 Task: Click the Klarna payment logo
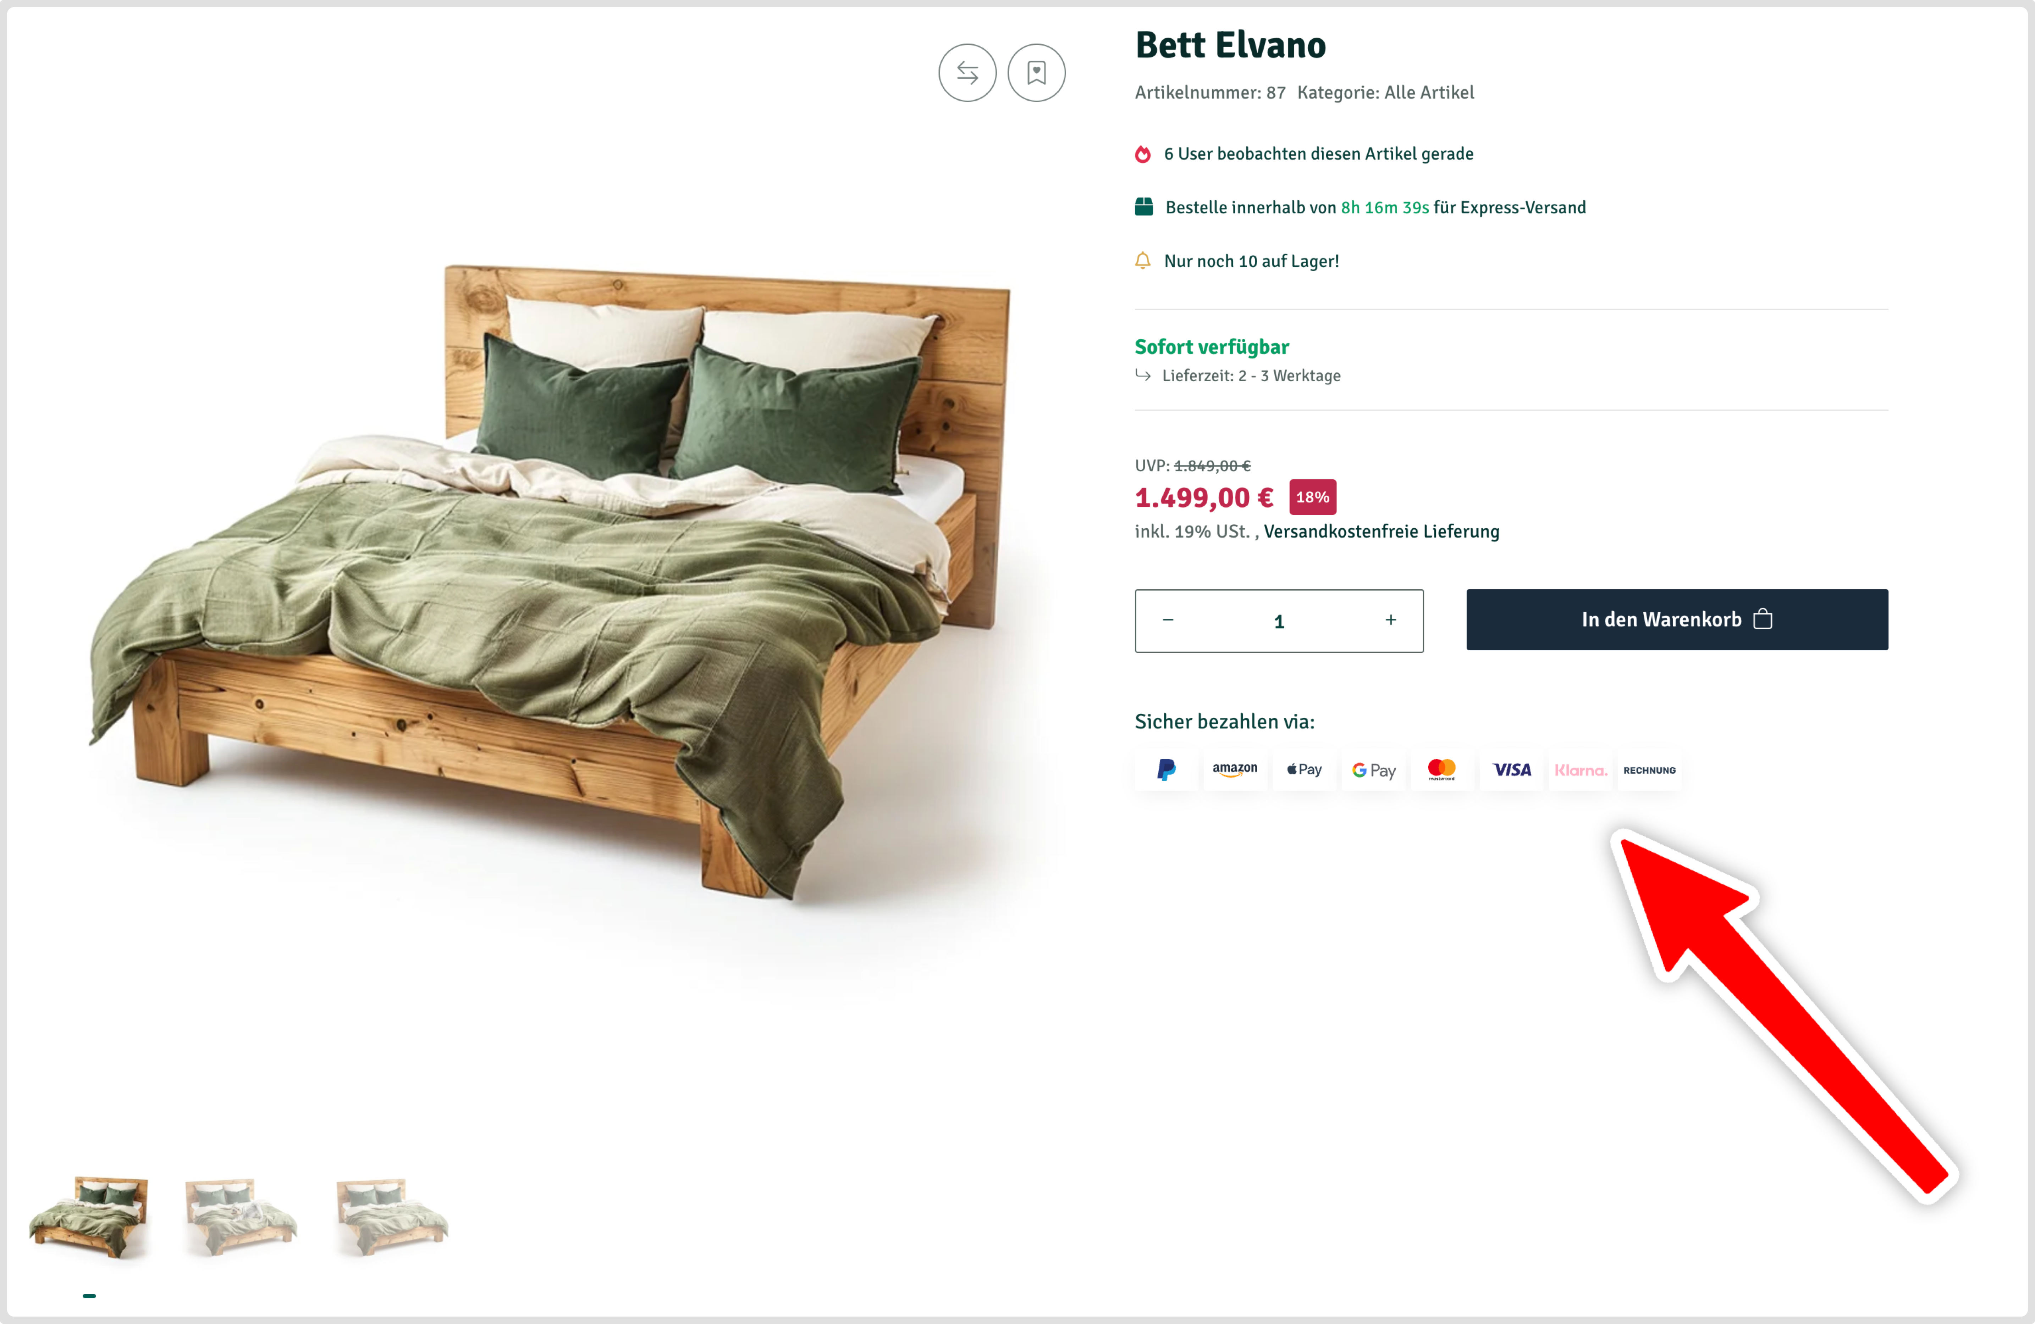click(1580, 770)
